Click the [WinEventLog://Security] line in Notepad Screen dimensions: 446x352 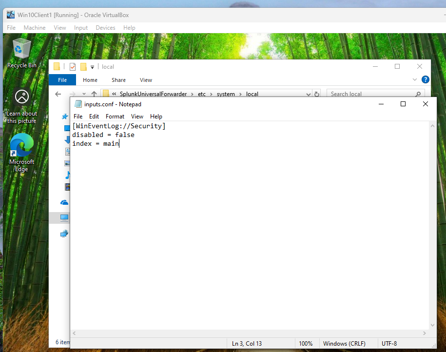coord(119,126)
